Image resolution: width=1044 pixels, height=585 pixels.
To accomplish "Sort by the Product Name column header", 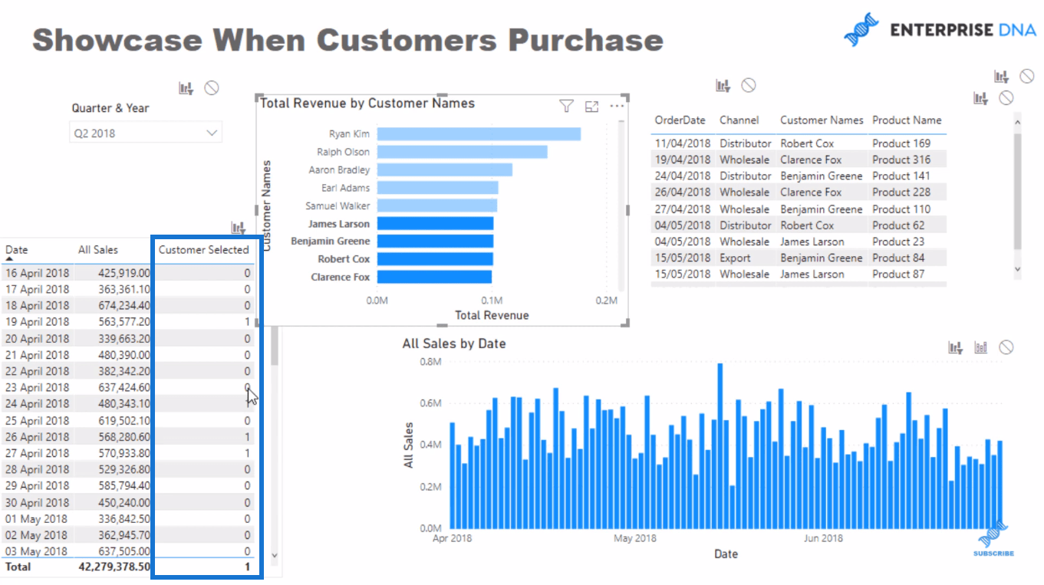I will pos(907,120).
